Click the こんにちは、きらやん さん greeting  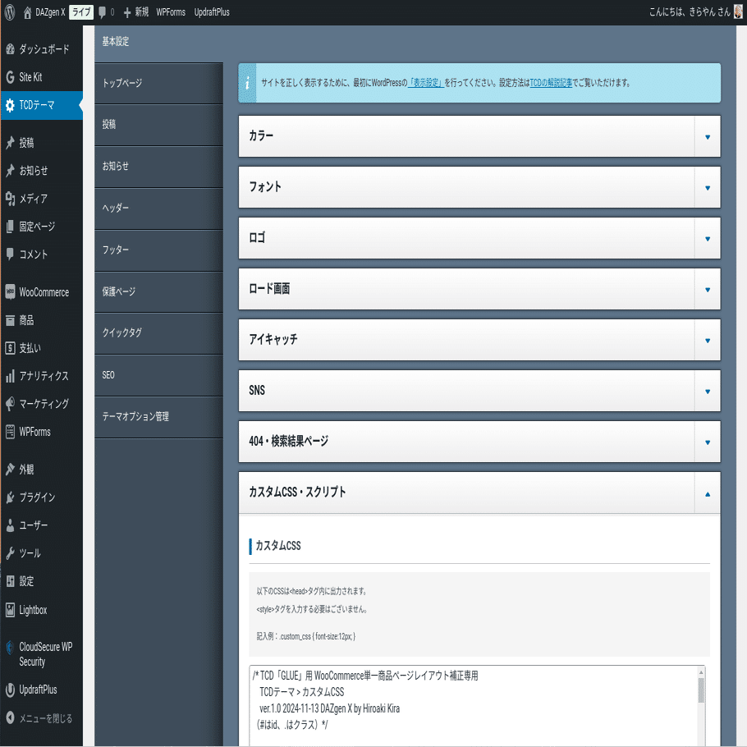[x=690, y=12]
